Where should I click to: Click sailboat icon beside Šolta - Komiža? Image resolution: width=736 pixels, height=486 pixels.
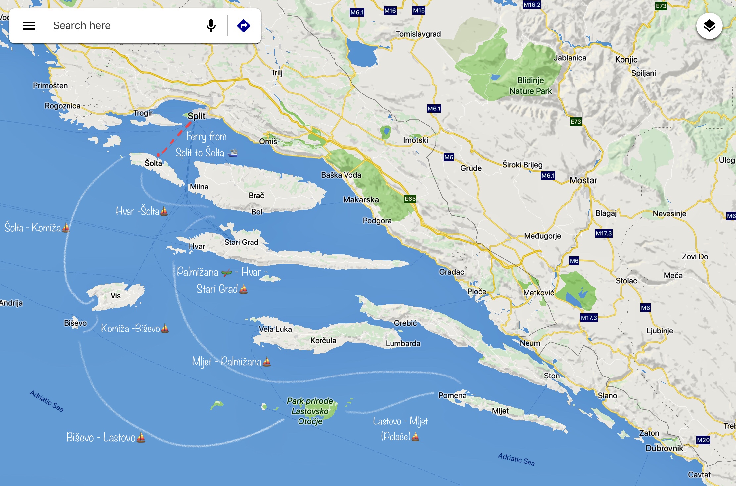pos(66,228)
